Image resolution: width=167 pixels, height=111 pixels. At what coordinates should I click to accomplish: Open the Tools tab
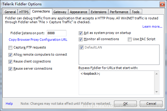(136, 12)
